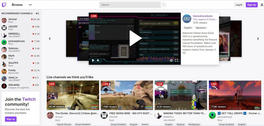Image resolution: width=264 pixels, height=126 pixels.
Task: Select Fundy Minecraft channel in sidebar
Action: tap(21, 71)
